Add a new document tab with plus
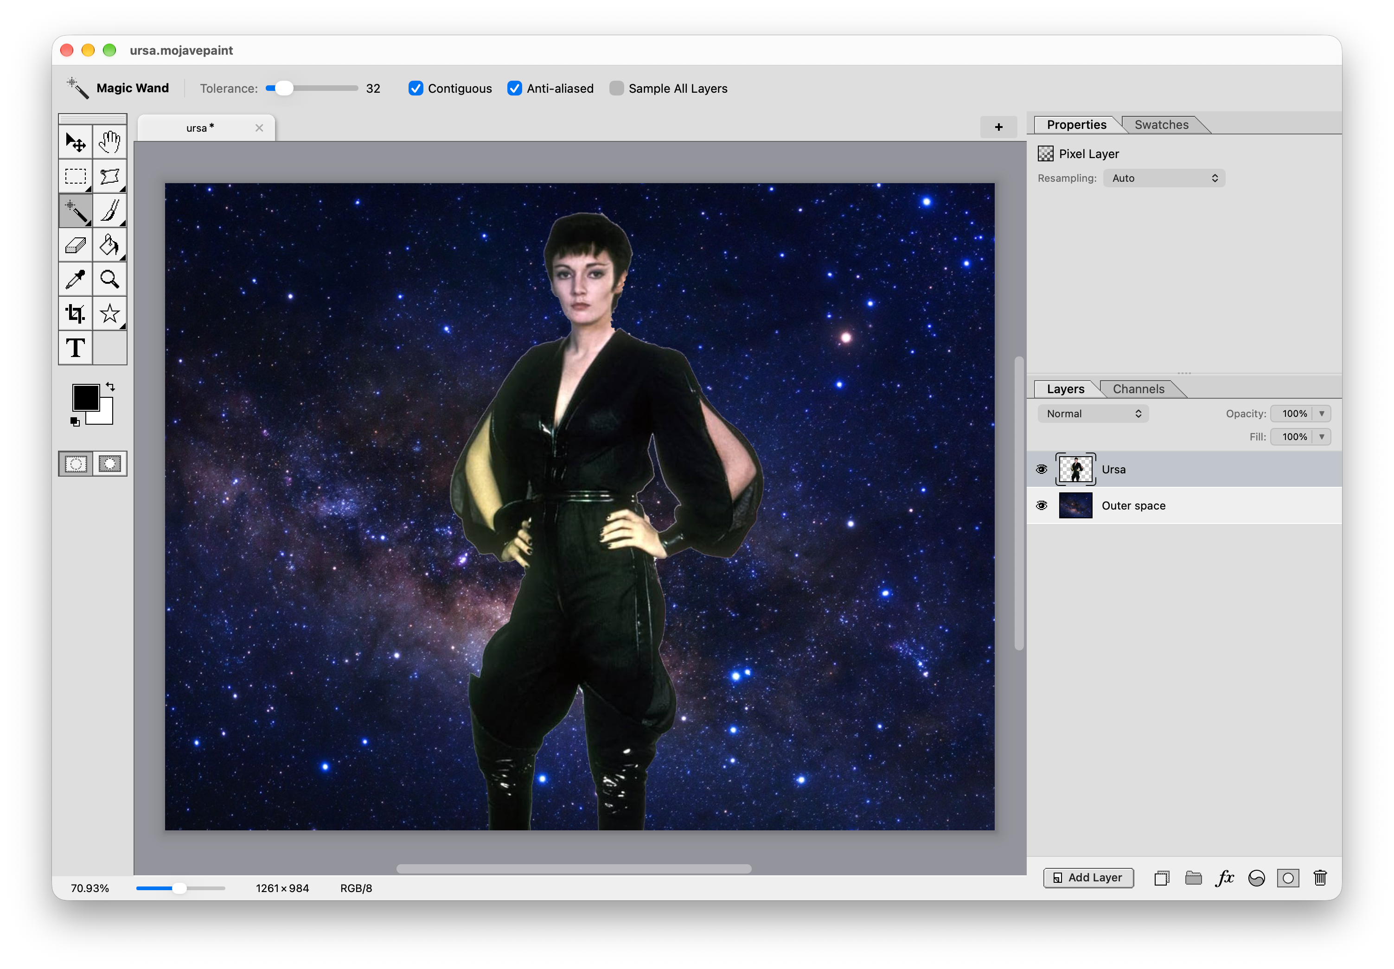This screenshot has width=1394, height=969. click(998, 127)
